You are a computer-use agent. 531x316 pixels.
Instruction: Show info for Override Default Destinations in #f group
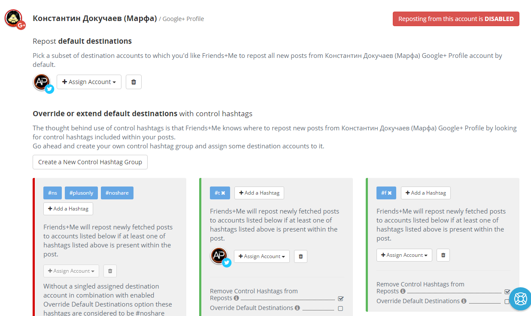464,301
